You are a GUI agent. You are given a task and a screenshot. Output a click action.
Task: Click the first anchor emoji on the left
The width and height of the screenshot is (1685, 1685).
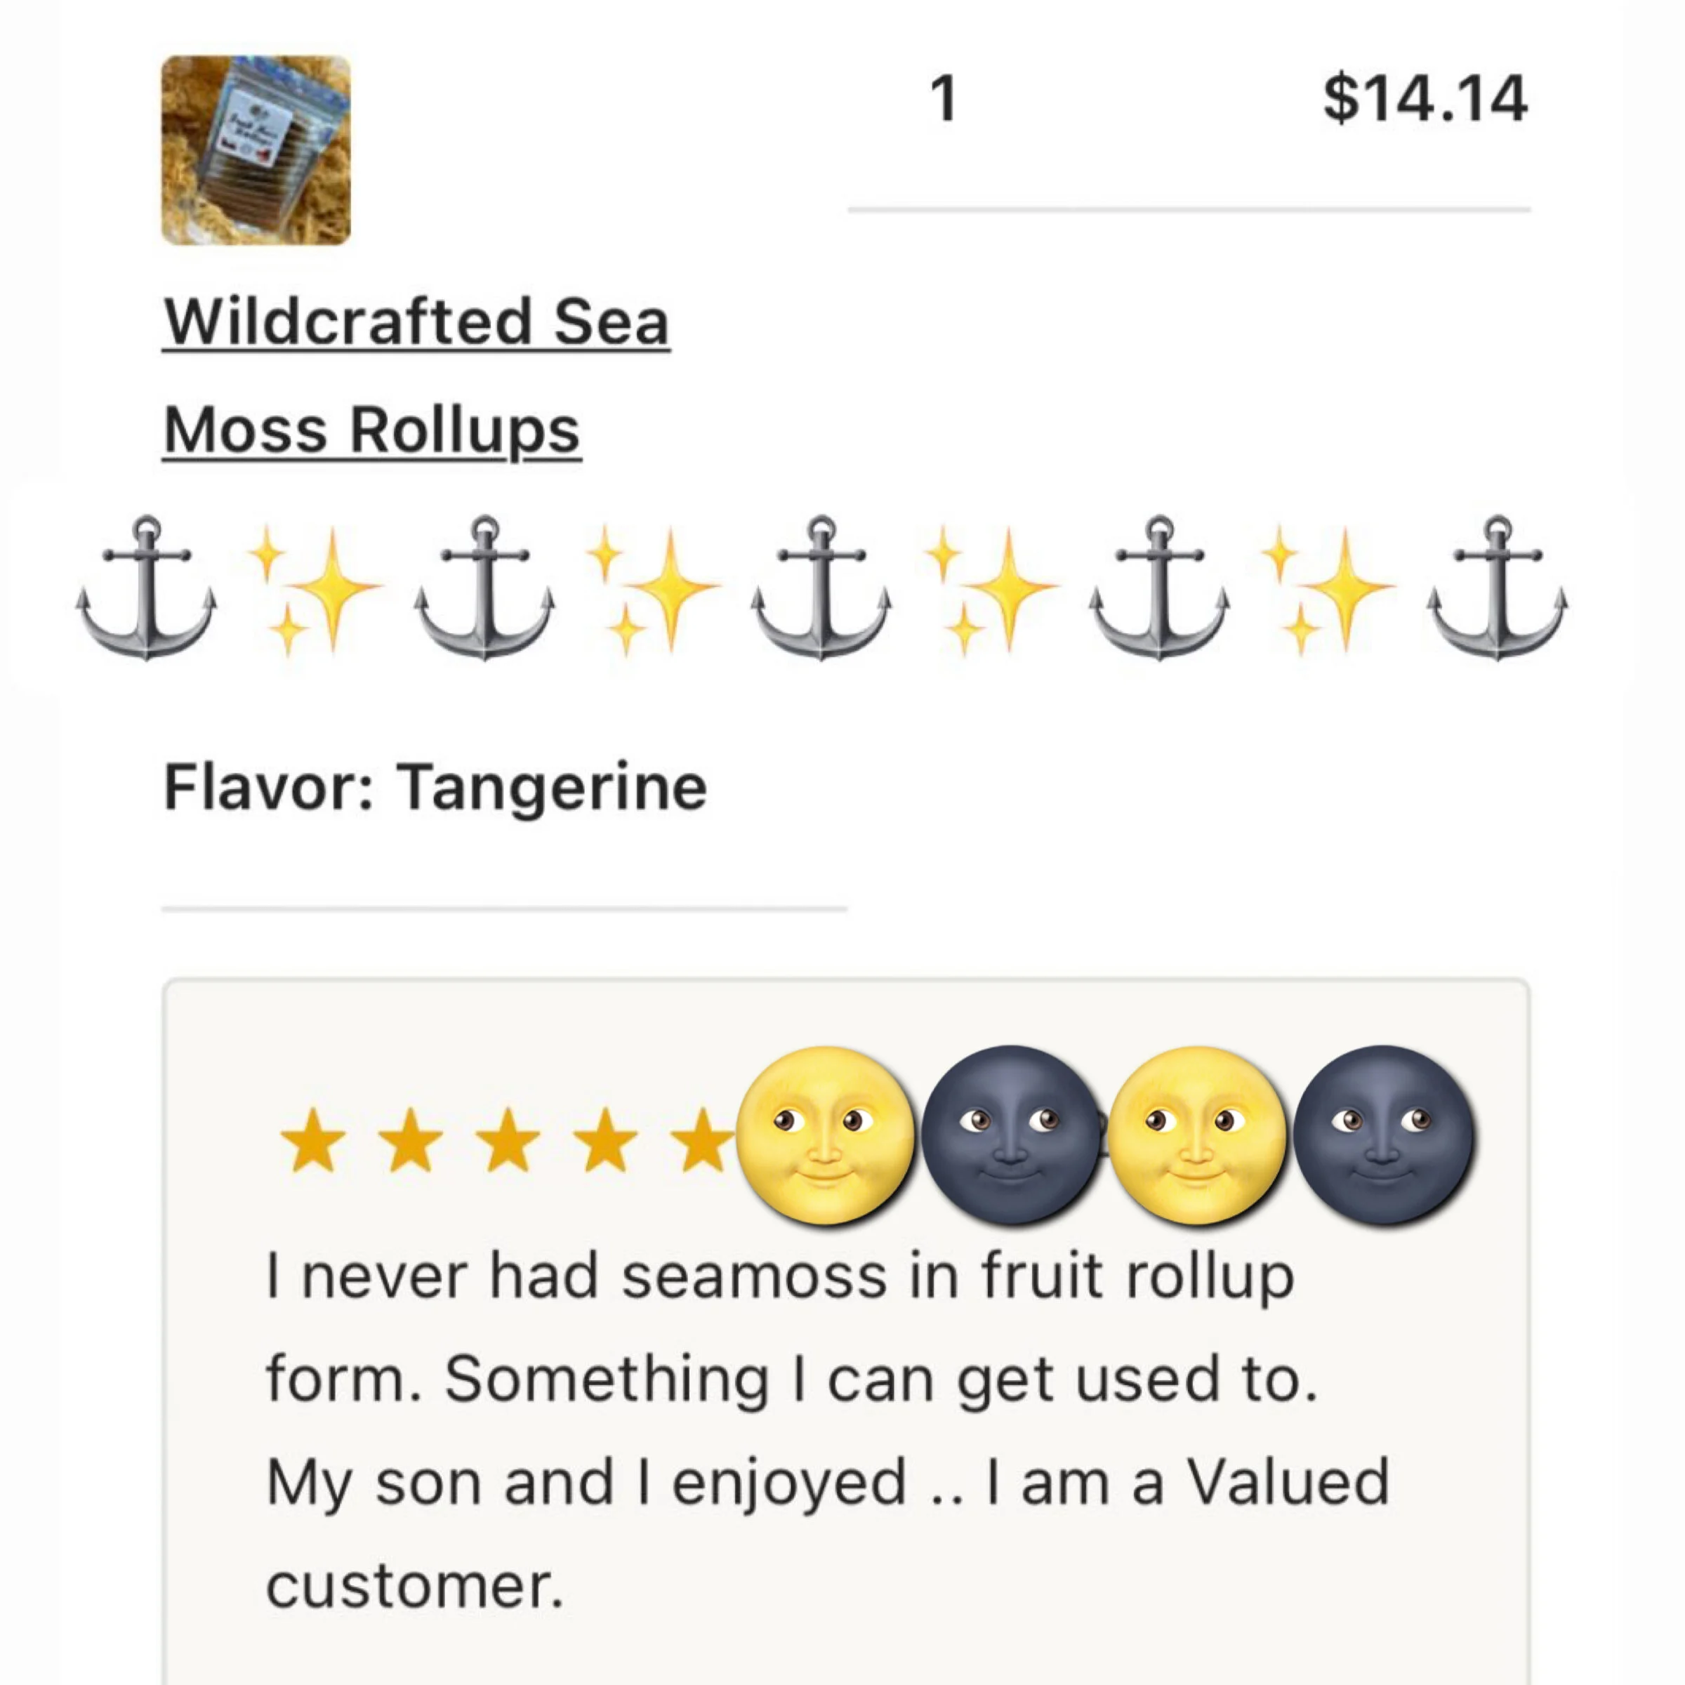pyautogui.click(x=145, y=588)
